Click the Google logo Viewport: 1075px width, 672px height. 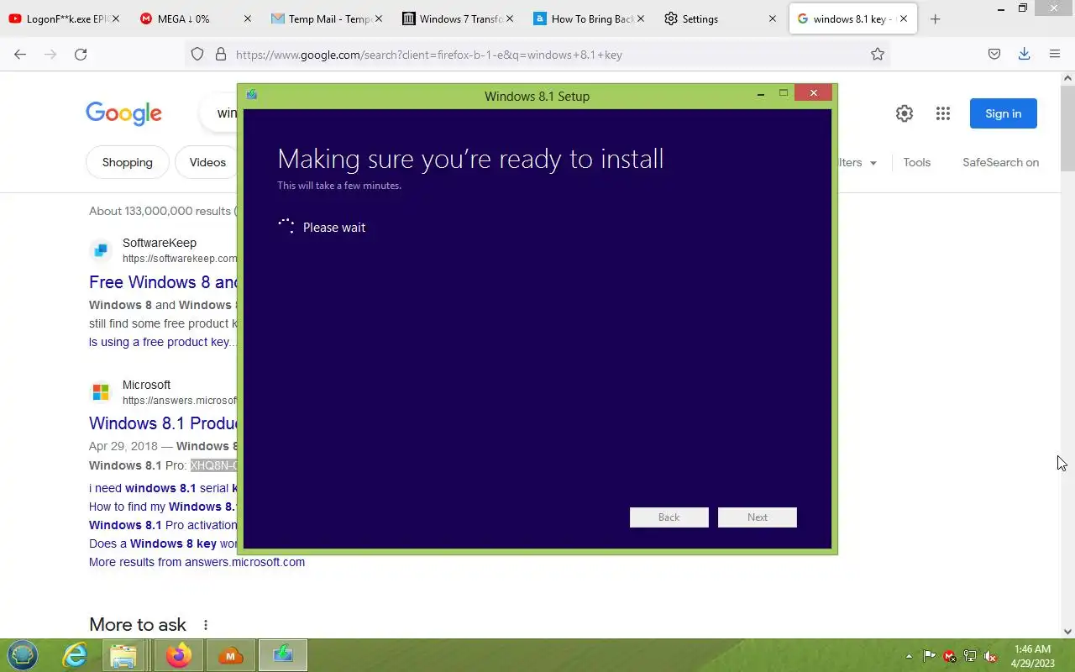(x=123, y=113)
